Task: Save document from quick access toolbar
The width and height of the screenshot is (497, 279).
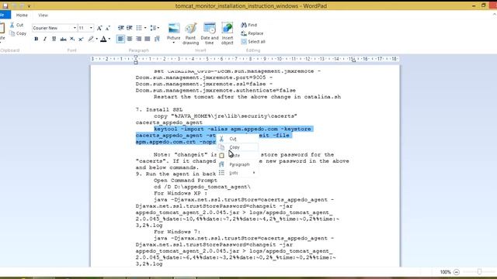Action: pyautogui.click(x=5, y=5)
